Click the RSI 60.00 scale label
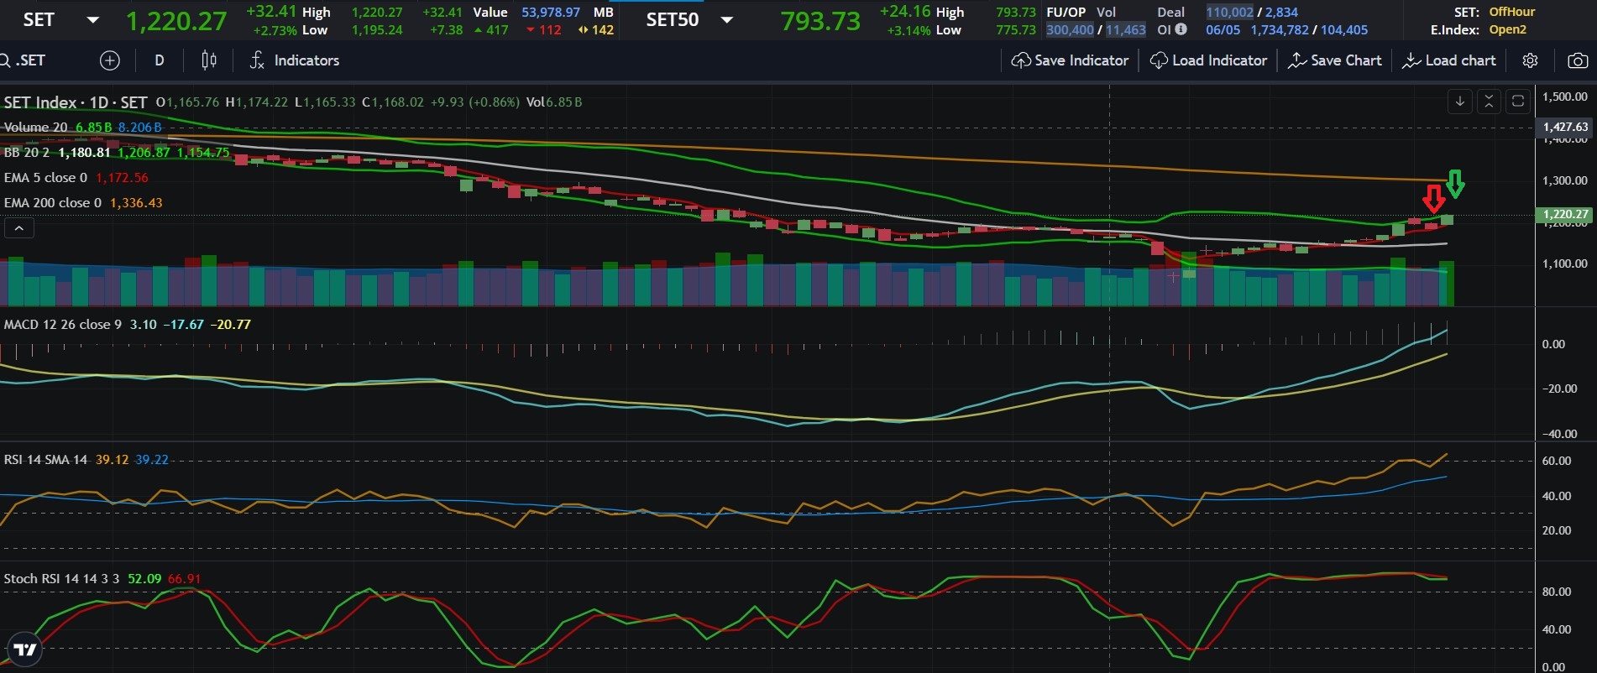Viewport: 1597px width, 673px height. coord(1557,461)
